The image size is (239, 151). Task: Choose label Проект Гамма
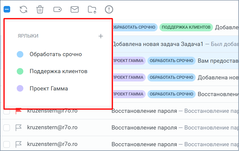point(49,88)
